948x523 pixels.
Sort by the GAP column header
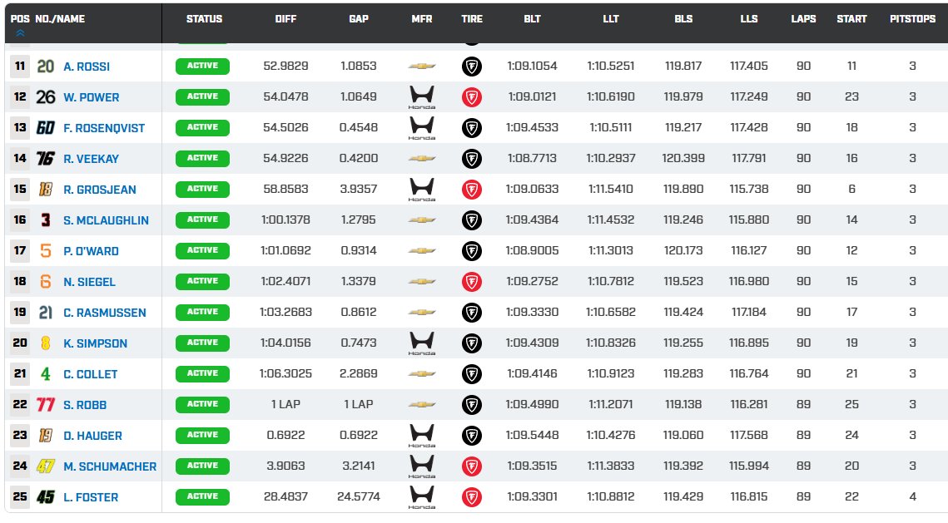point(359,19)
